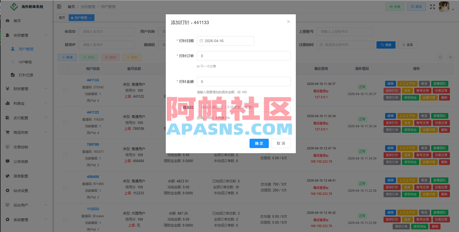Open the 首页 home sidebar icon
Screen dimensions: 459x232
(8, 21)
